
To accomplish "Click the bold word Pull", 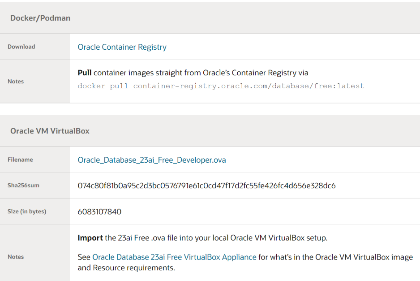I will [85, 73].
